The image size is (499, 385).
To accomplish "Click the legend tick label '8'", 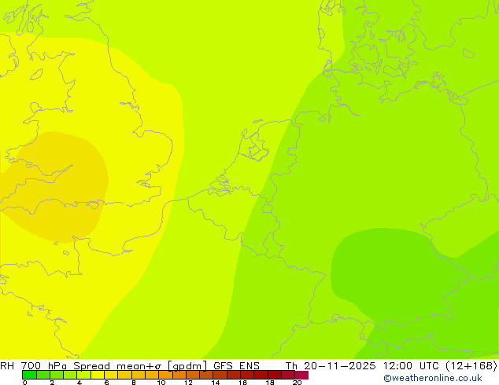I will click(134, 383).
